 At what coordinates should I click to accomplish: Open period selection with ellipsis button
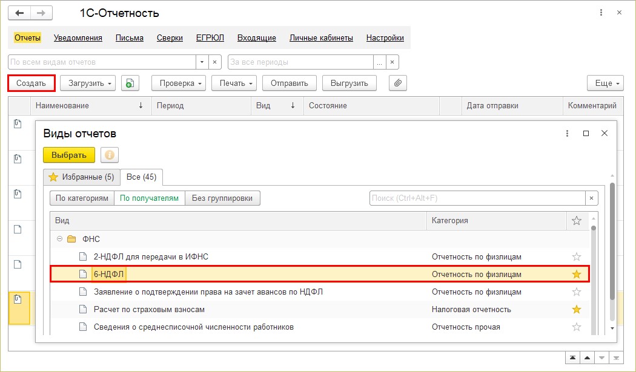[379, 62]
